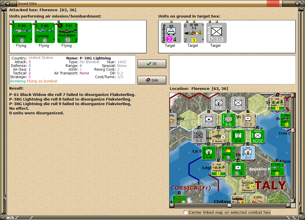Click the P-38F Lightning counter near Ancona
The width and height of the screenshot is (305, 220).
coord(277,169)
